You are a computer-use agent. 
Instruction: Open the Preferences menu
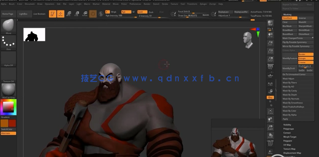pos(135,4)
